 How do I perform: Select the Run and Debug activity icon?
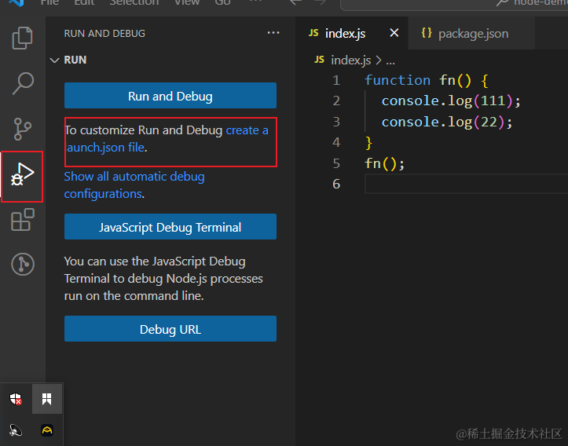(x=22, y=175)
